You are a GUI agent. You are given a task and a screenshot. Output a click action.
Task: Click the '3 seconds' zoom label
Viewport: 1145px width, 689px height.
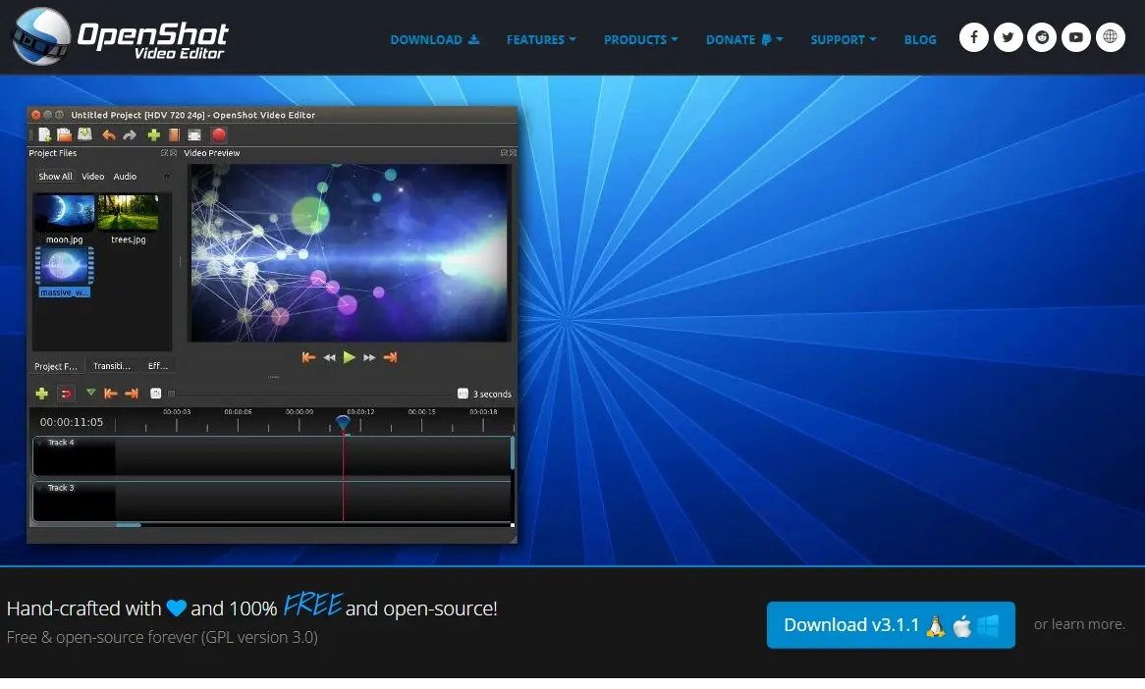[492, 395]
